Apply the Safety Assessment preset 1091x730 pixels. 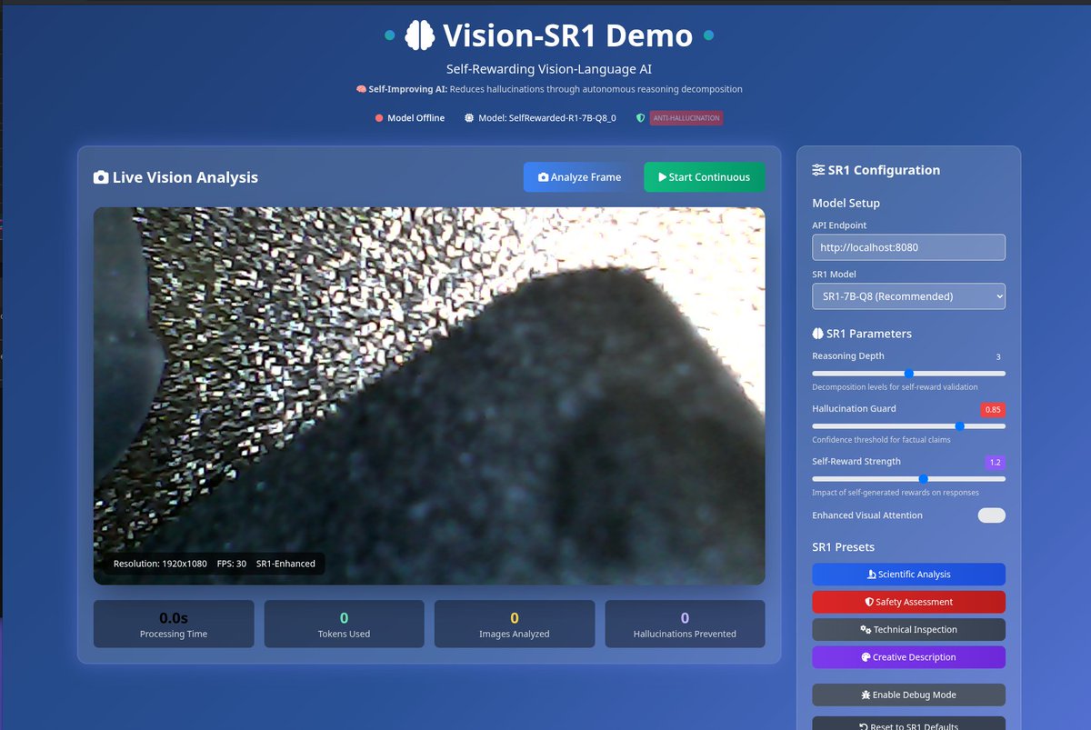point(908,602)
